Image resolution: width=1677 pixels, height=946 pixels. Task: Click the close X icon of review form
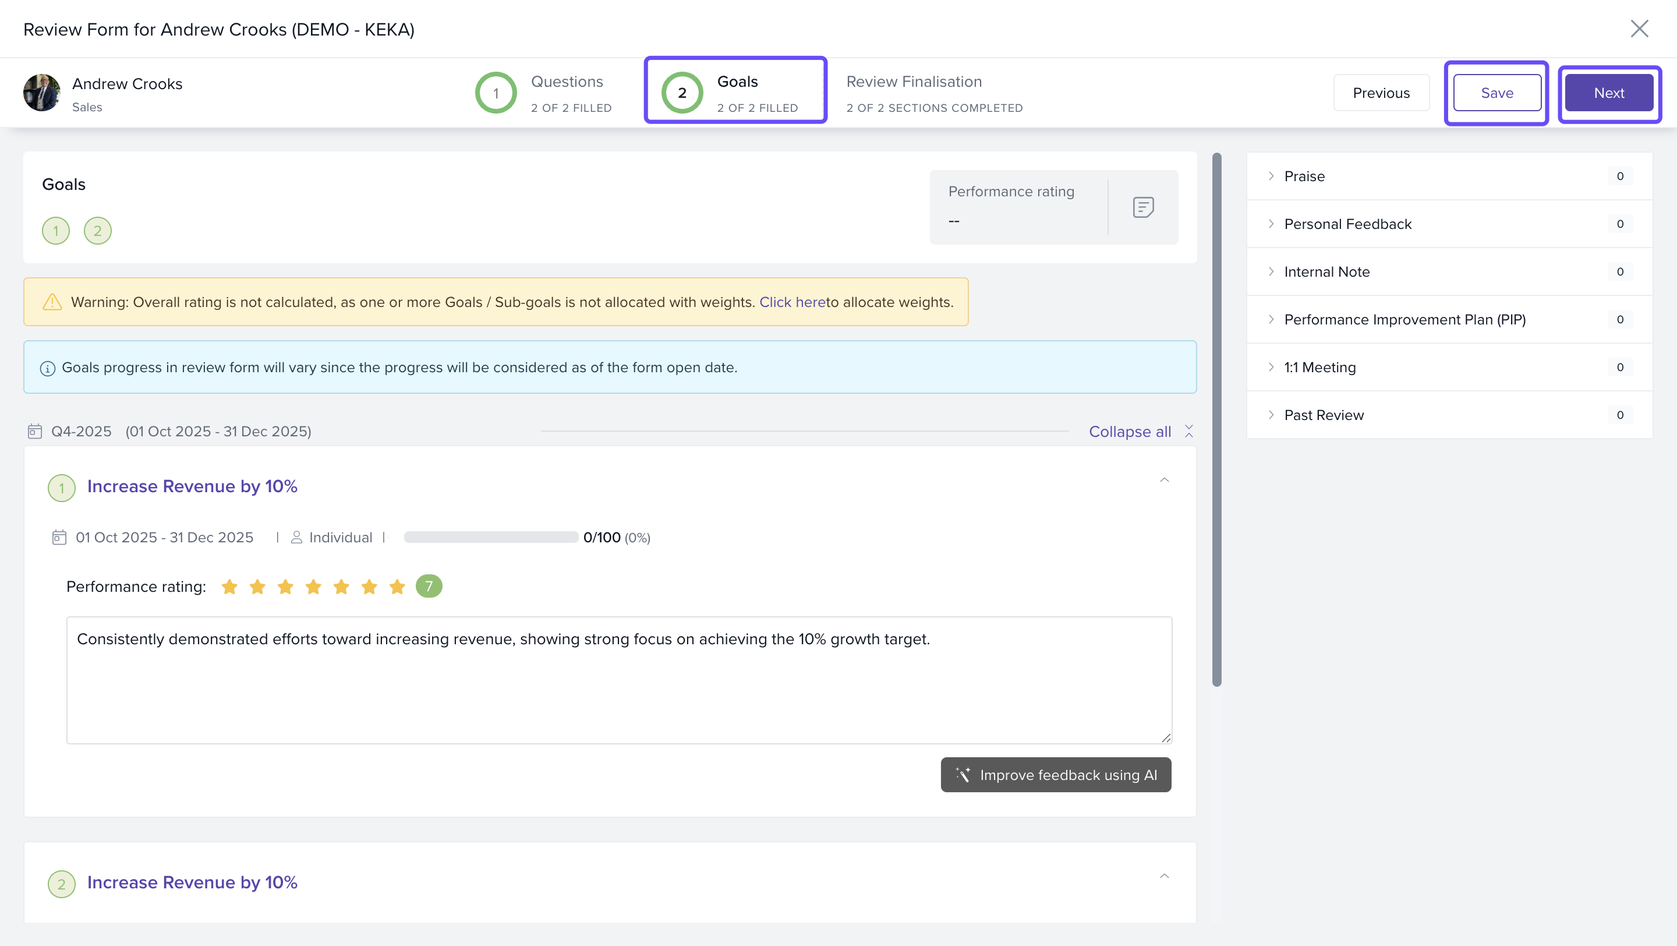(1639, 29)
